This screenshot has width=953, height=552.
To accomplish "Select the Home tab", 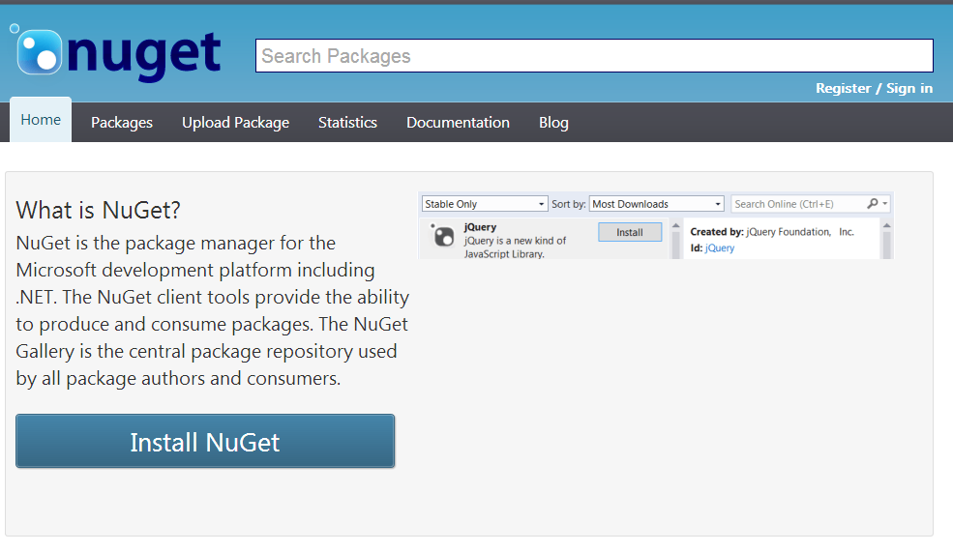I will click(41, 120).
